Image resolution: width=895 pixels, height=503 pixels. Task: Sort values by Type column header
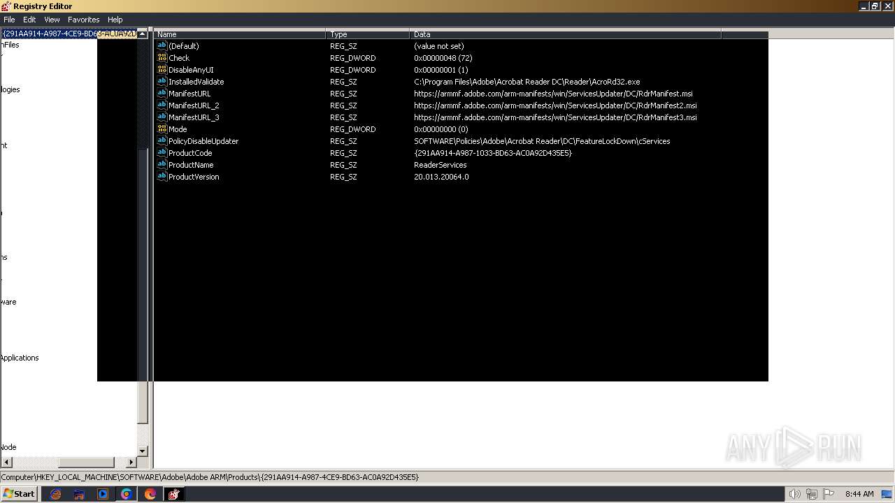click(368, 34)
